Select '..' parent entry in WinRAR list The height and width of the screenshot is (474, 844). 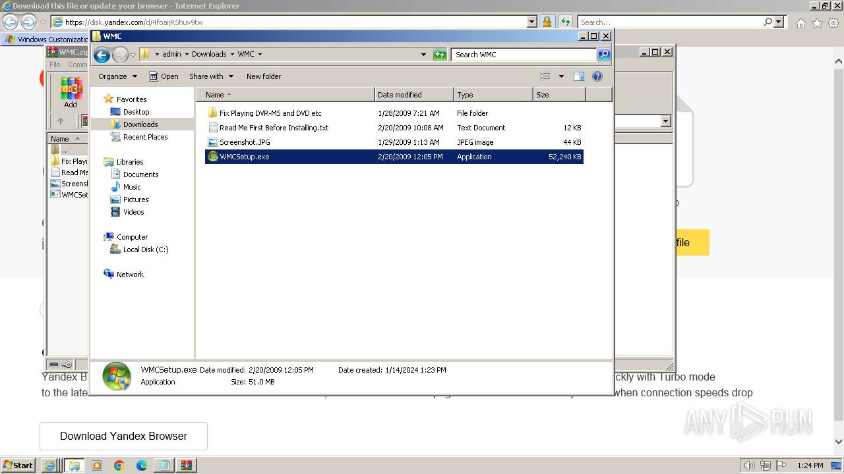tap(63, 150)
